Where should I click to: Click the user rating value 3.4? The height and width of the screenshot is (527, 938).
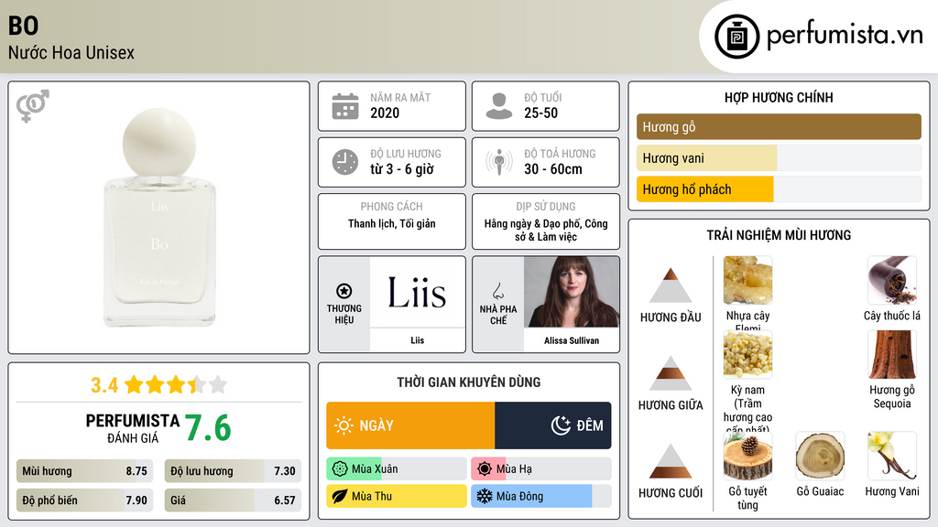pyautogui.click(x=104, y=385)
